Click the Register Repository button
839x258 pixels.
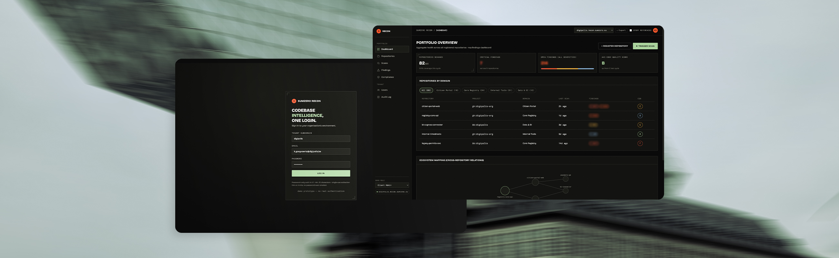click(615, 46)
